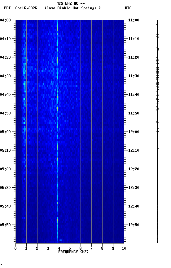Click the '11:00' UTC time label
The width and height of the screenshot is (171, 268).
[x=134, y=20]
